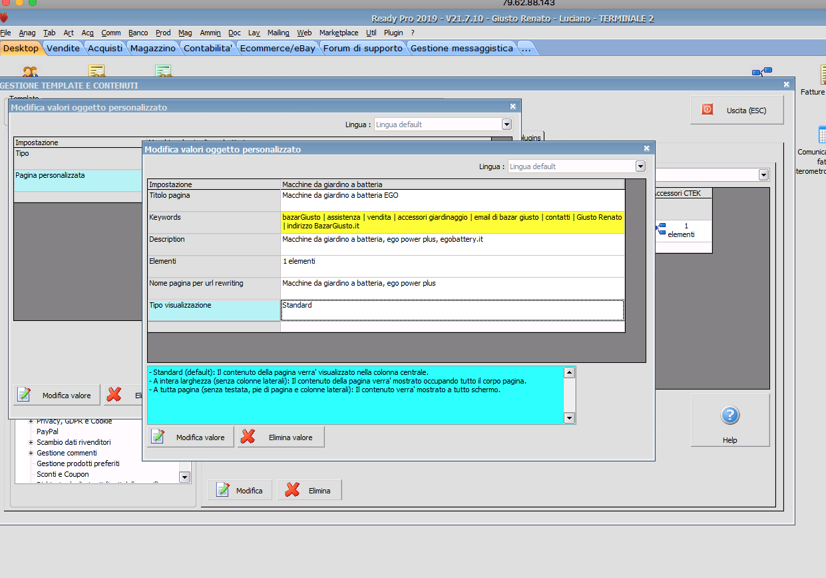Screen dimensions: 826x578
Task: Click the Standard value field
Action: (x=453, y=310)
